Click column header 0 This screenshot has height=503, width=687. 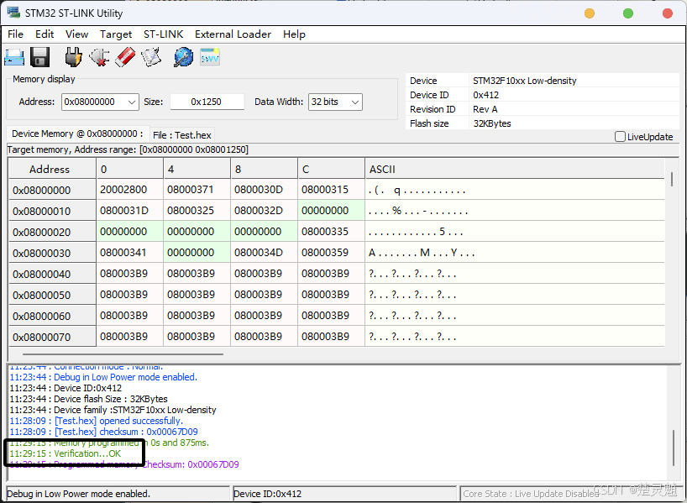pos(129,169)
